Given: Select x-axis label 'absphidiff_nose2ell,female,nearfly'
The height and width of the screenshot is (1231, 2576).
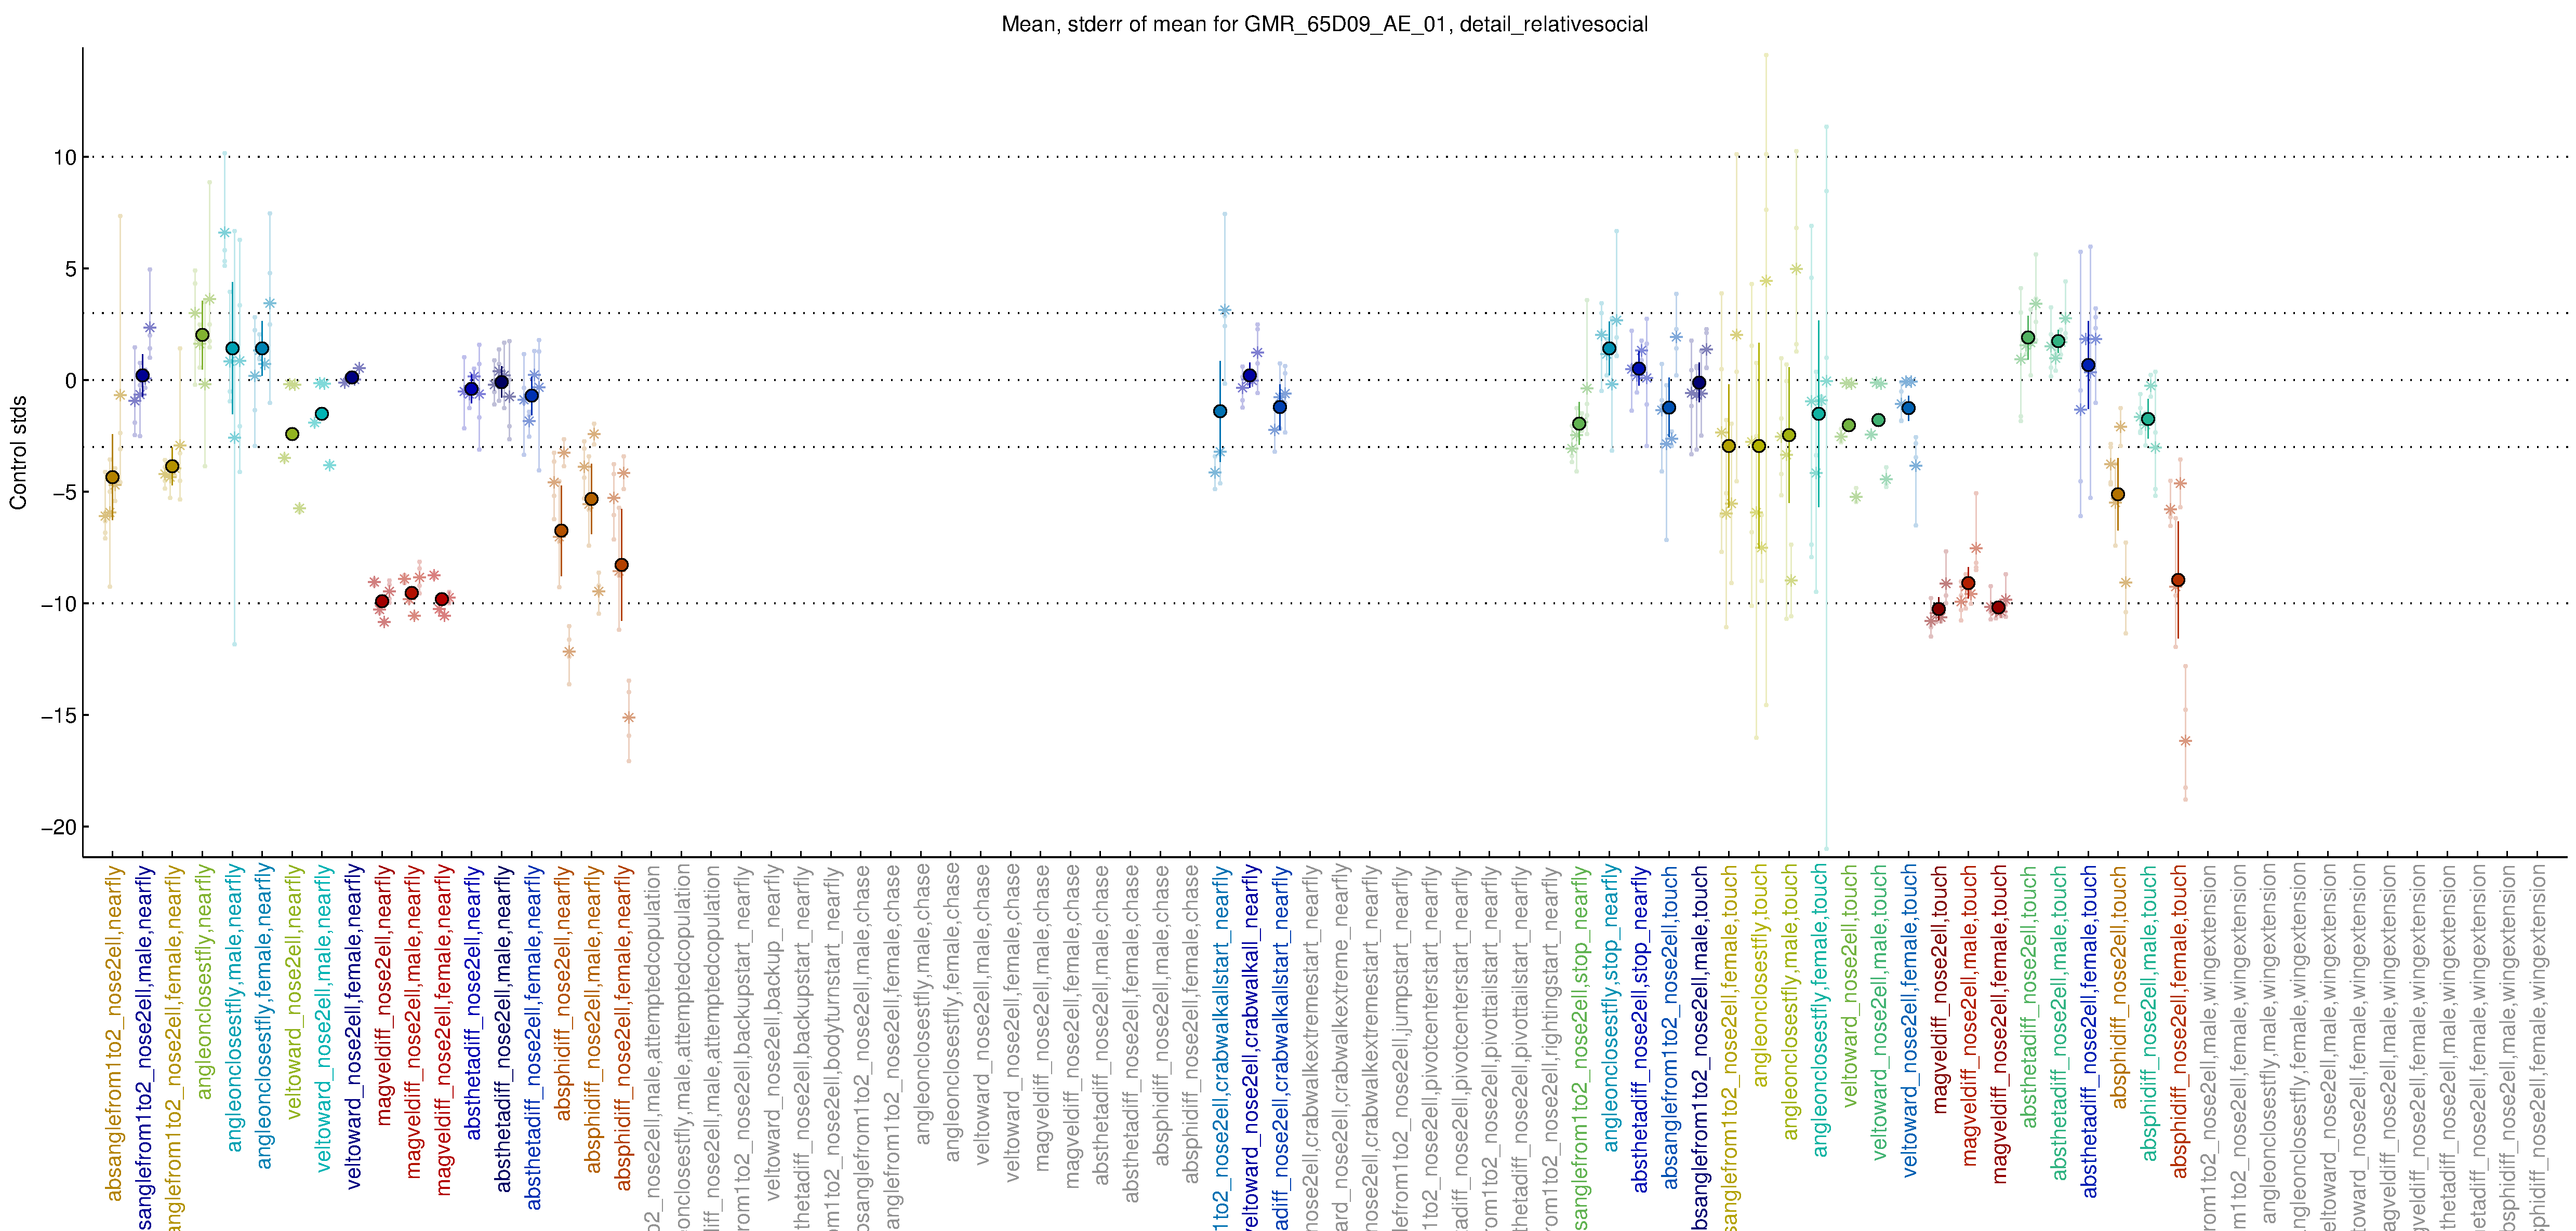Looking at the screenshot, I should tap(623, 1028).
